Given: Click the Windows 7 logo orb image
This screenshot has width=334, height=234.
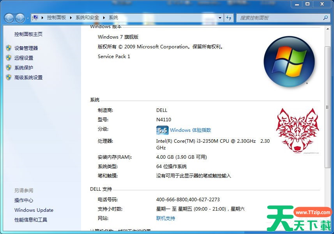Looking at the screenshot, I should [289, 61].
